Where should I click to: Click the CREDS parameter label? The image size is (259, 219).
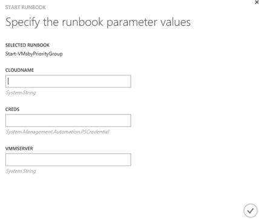pos(12,109)
